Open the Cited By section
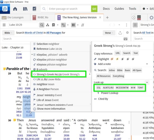Screen dimensions: 154x140 point(103,99)
